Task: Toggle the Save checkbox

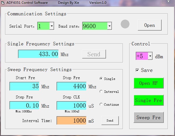Action: pos(137,70)
